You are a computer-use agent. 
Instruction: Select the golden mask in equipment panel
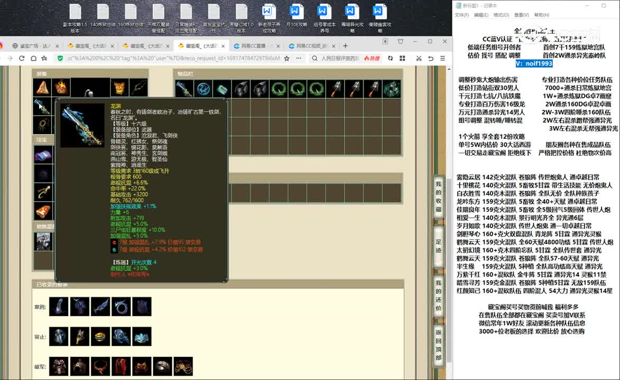point(119,87)
